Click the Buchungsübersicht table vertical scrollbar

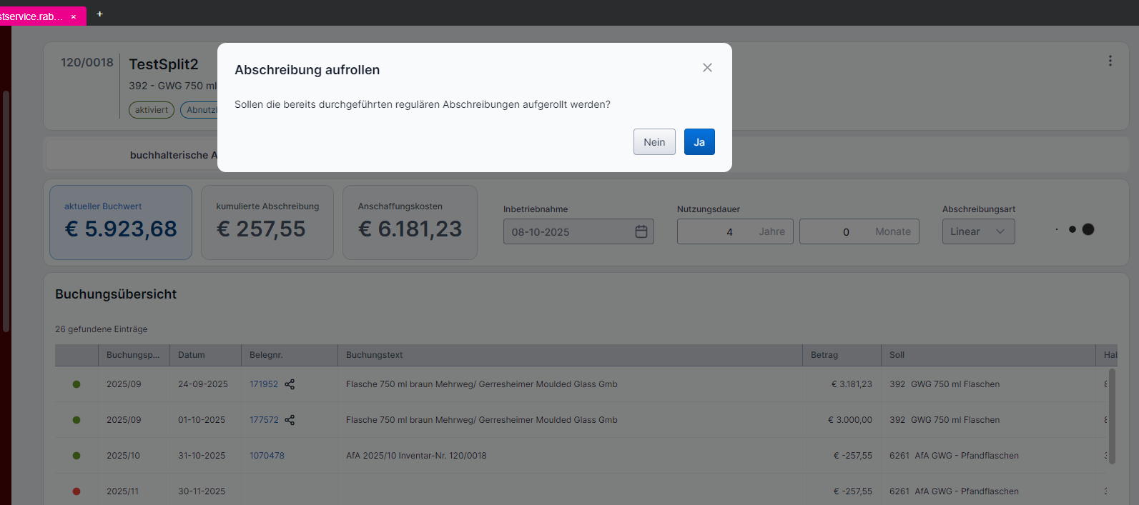click(x=1111, y=416)
